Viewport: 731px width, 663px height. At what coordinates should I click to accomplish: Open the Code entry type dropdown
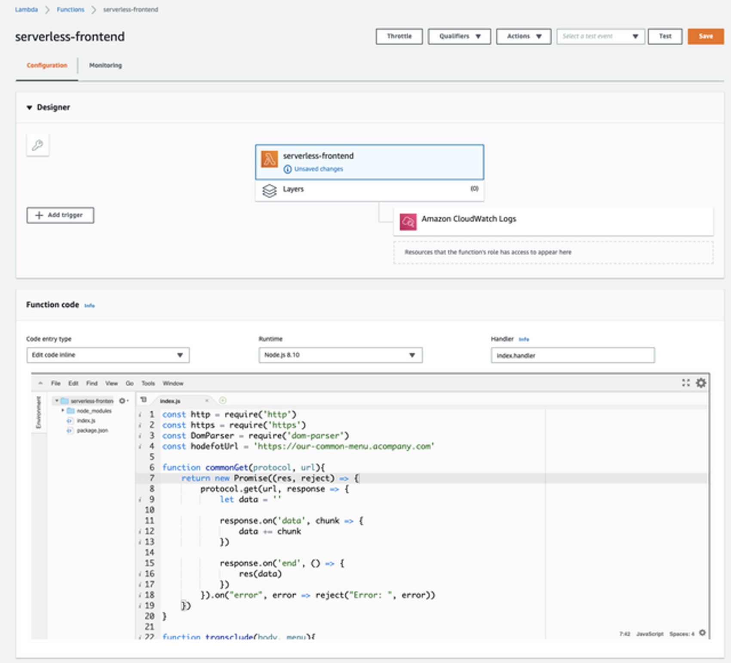[107, 355]
